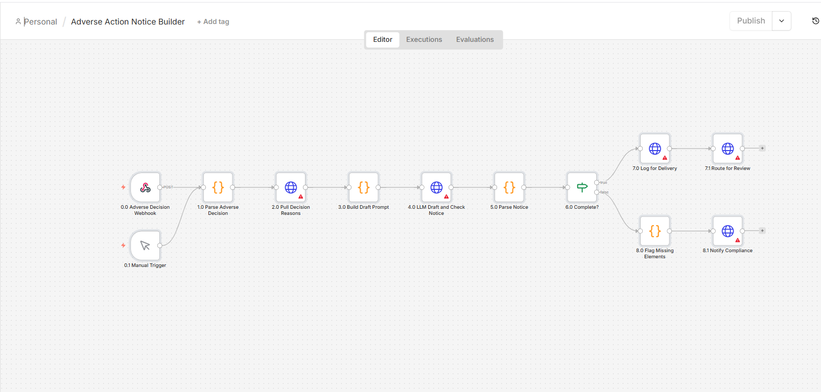
Task: Select the Parse Notice code node
Action: tap(509, 187)
